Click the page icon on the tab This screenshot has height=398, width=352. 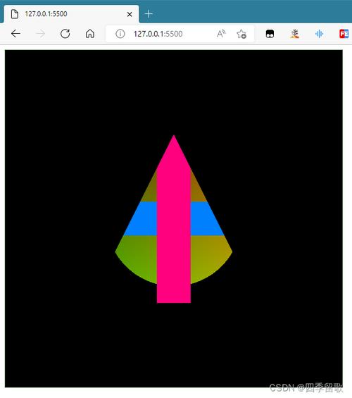pyautogui.click(x=15, y=14)
